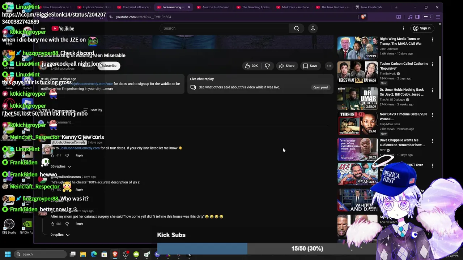Viewport: 463px width, 260px height.
Task: Open the YouTube guide hamburger menu
Action: pos(43,29)
